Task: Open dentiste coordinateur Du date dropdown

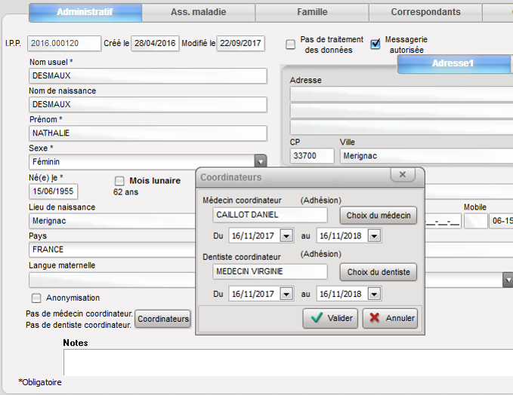Action: pyautogui.click(x=286, y=294)
